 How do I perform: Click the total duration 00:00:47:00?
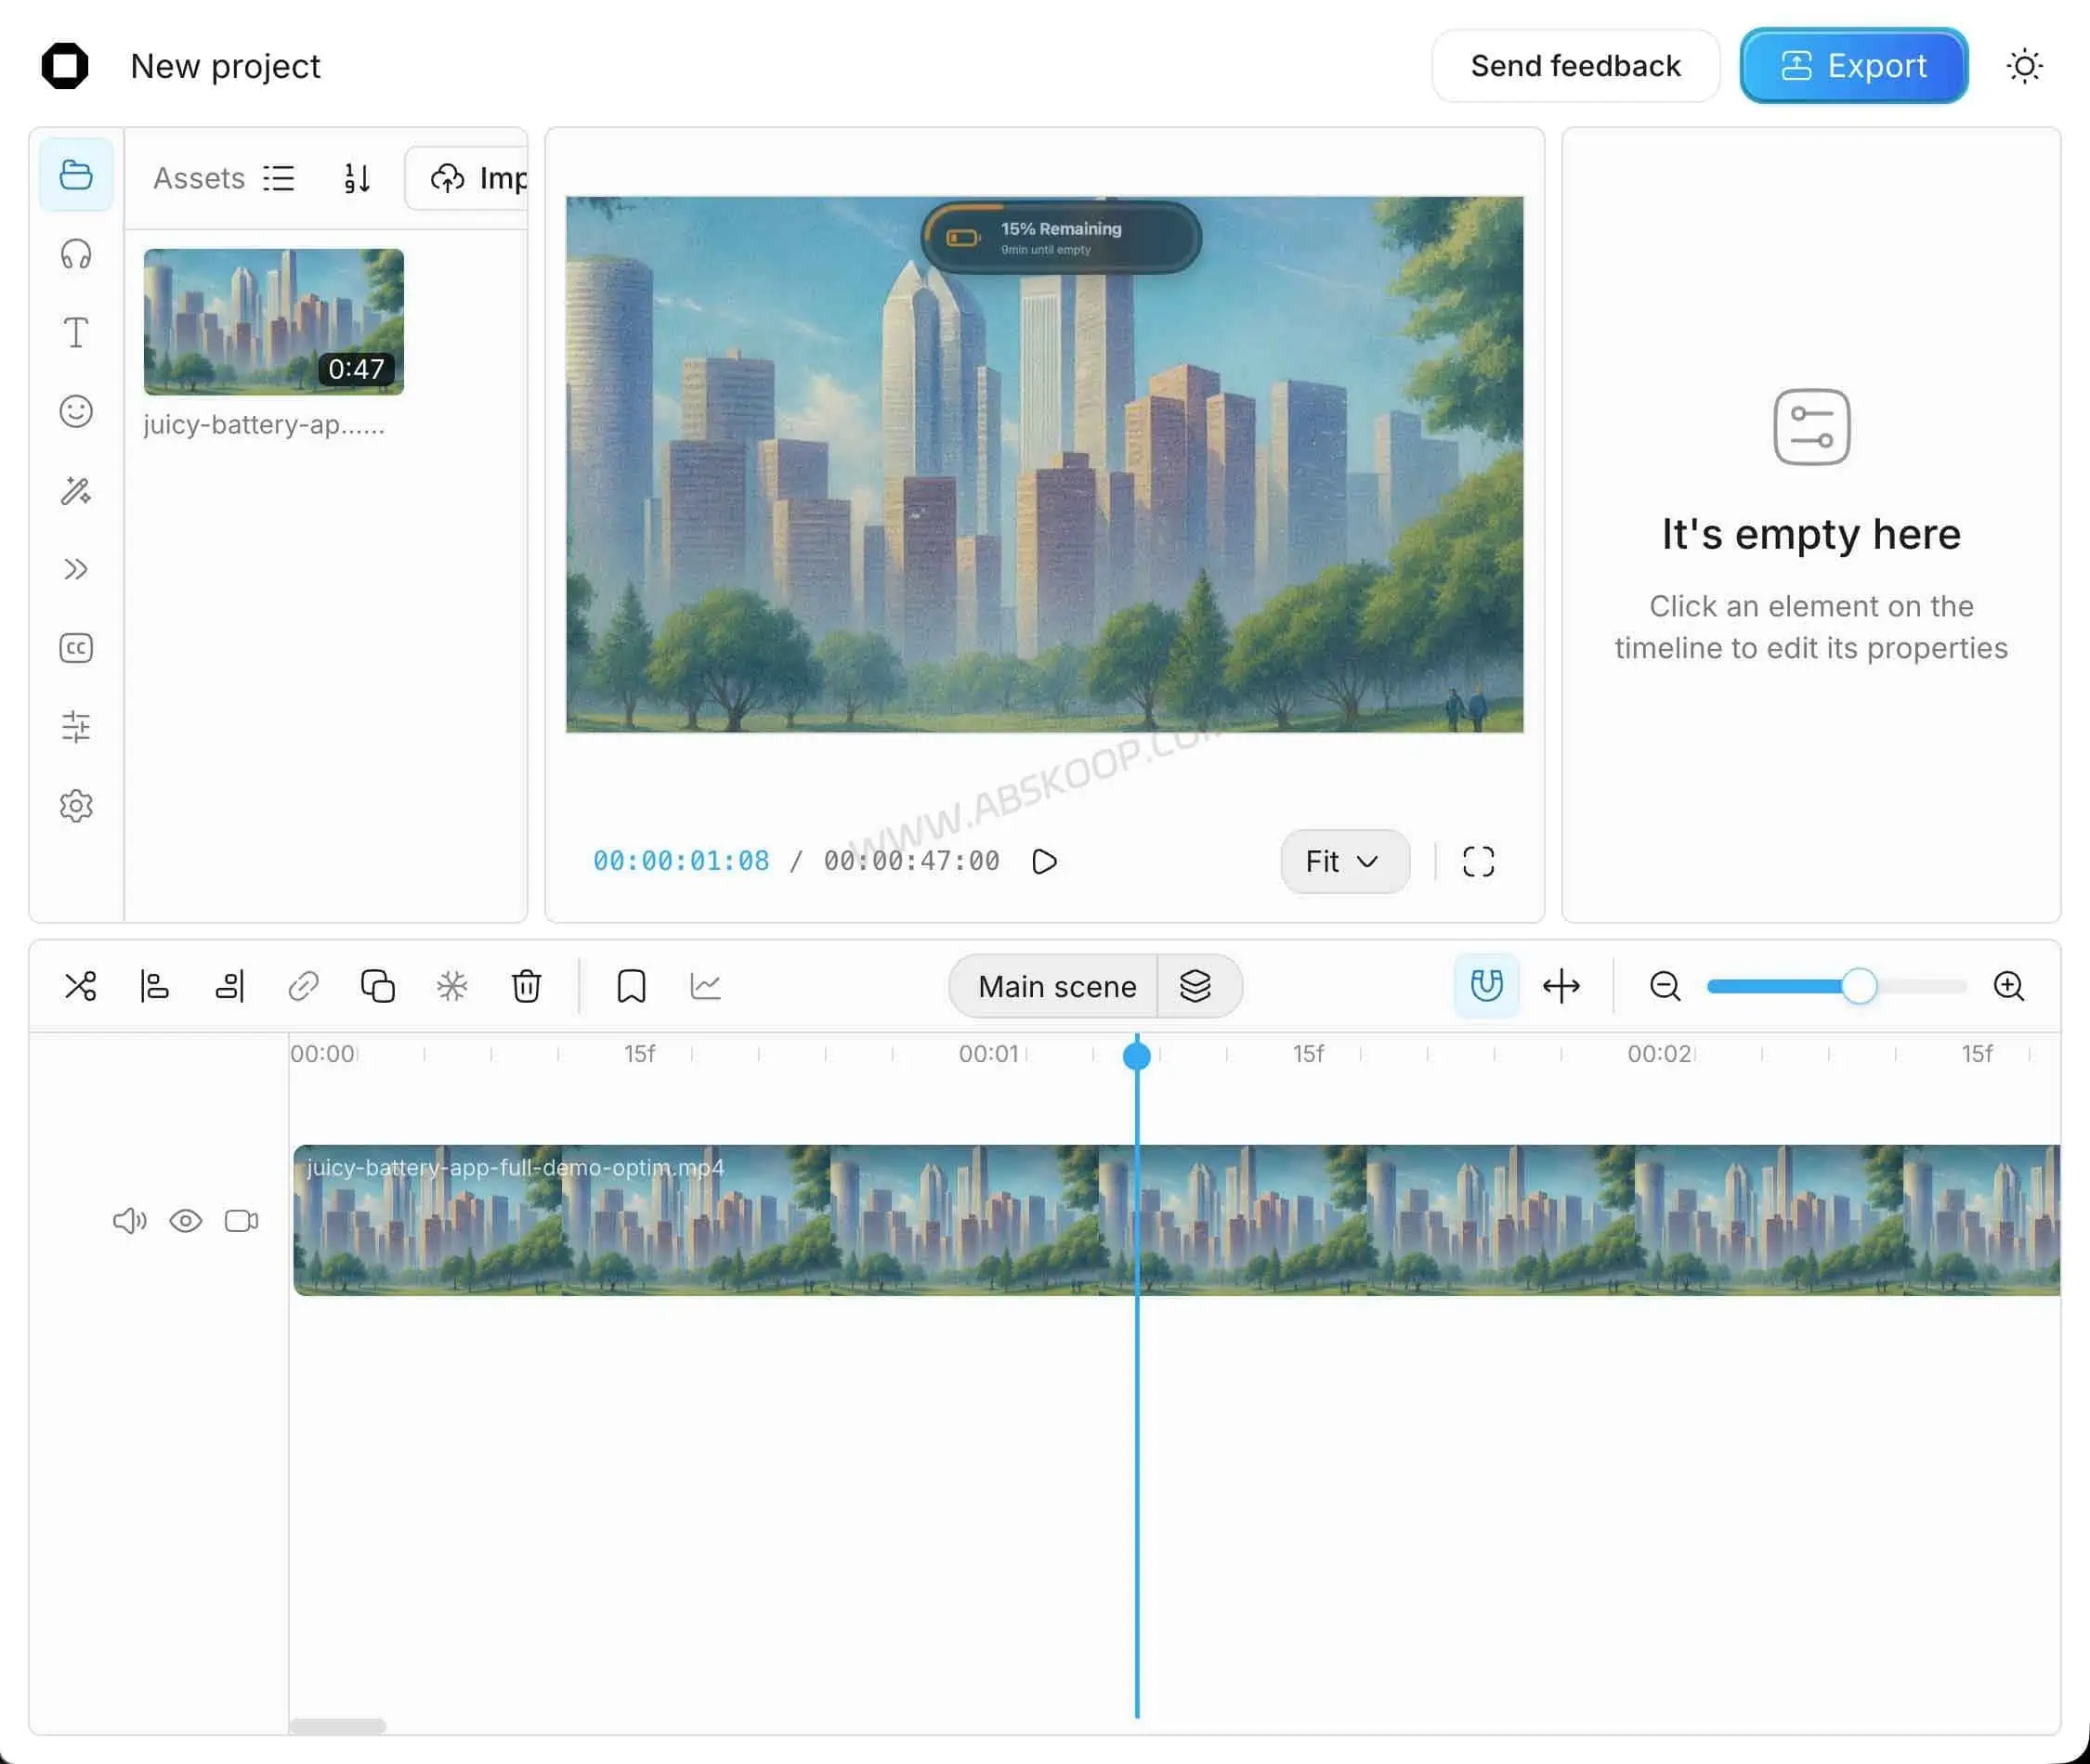(911, 861)
